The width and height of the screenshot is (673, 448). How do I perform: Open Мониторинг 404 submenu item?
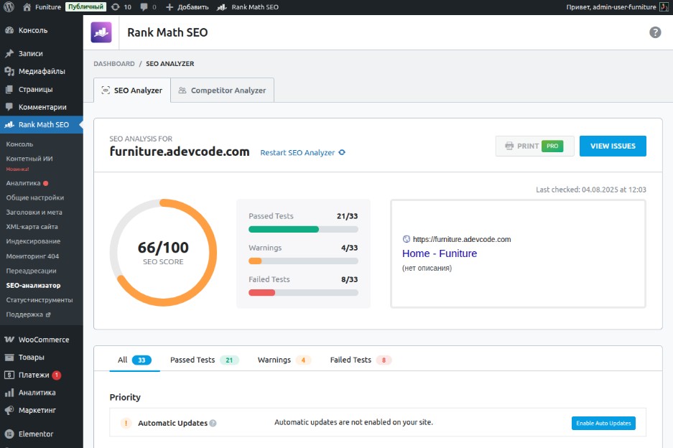pyautogui.click(x=32, y=256)
